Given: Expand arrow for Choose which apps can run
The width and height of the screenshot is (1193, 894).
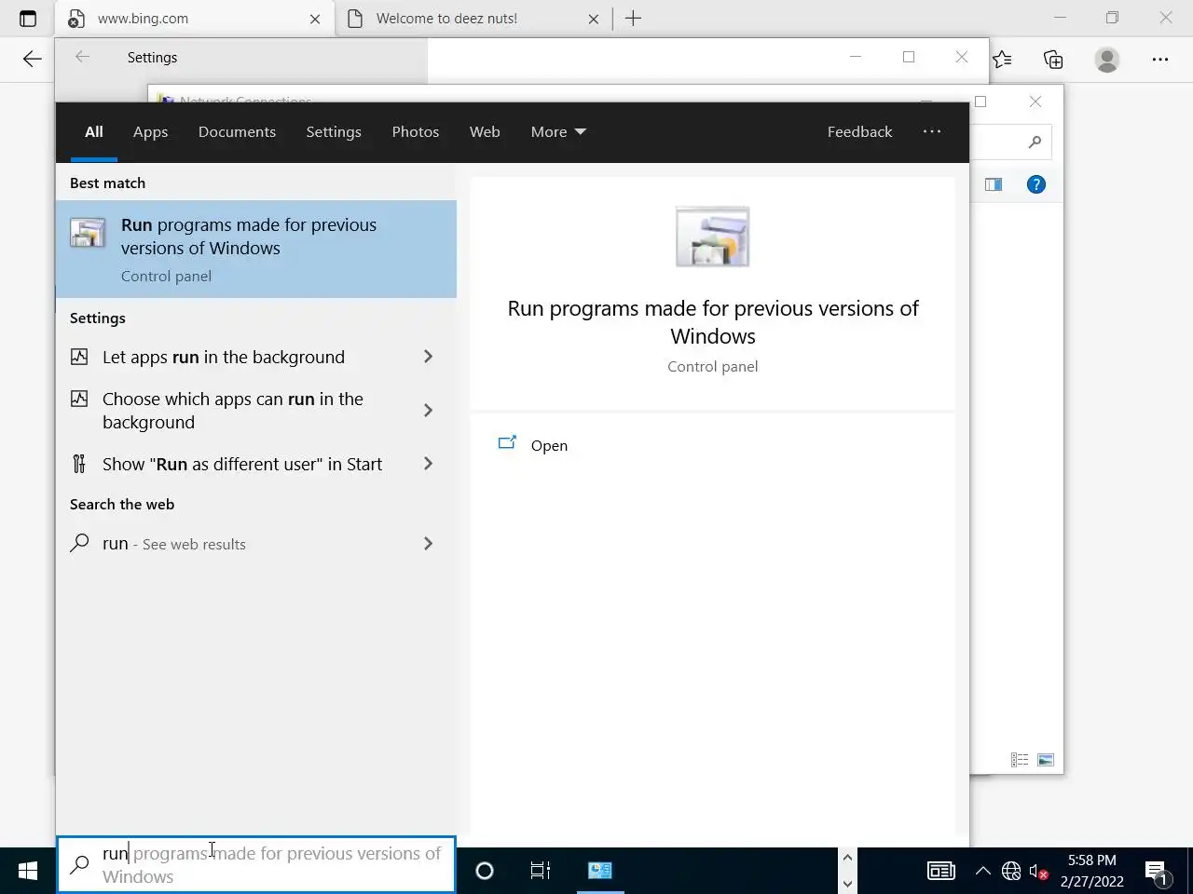Looking at the screenshot, I should tap(428, 411).
